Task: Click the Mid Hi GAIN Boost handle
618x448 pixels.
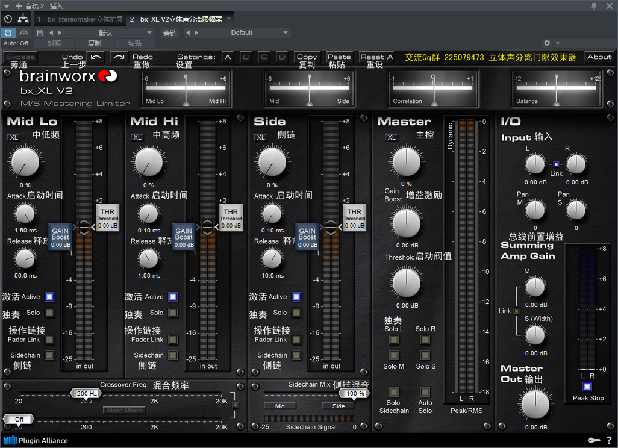Action: pyautogui.click(x=184, y=237)
